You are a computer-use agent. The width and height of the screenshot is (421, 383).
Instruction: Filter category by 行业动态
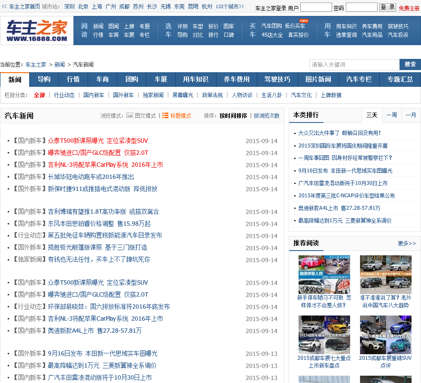coord(64,95)
